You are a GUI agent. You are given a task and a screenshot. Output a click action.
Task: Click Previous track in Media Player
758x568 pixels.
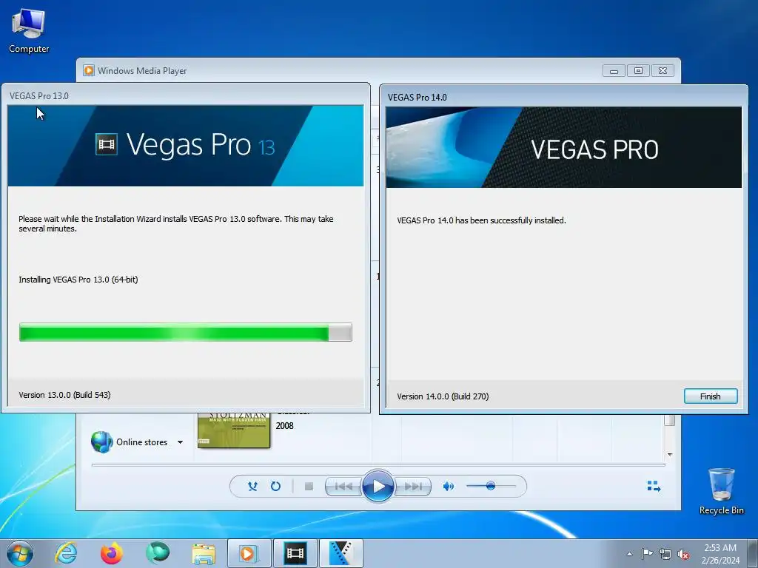click(x=343, y=487)
